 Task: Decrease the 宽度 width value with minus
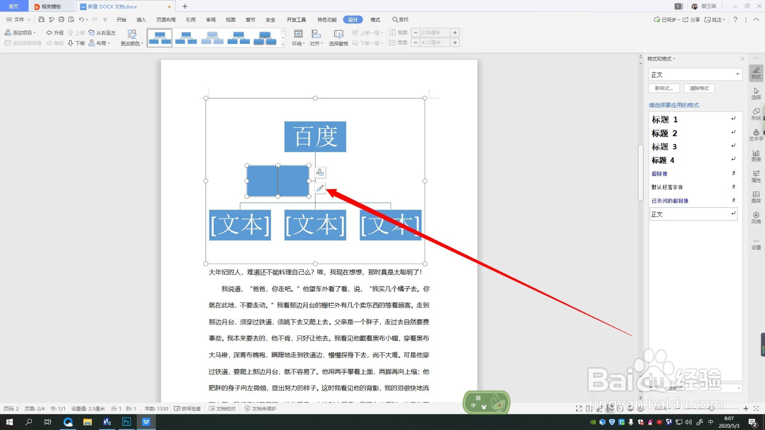415,43
